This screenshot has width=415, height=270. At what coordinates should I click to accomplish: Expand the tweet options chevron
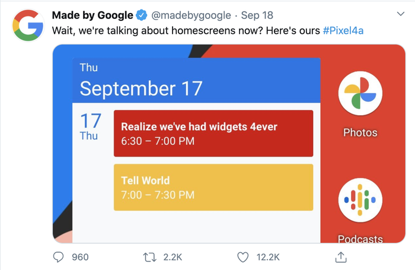(399, 13)
